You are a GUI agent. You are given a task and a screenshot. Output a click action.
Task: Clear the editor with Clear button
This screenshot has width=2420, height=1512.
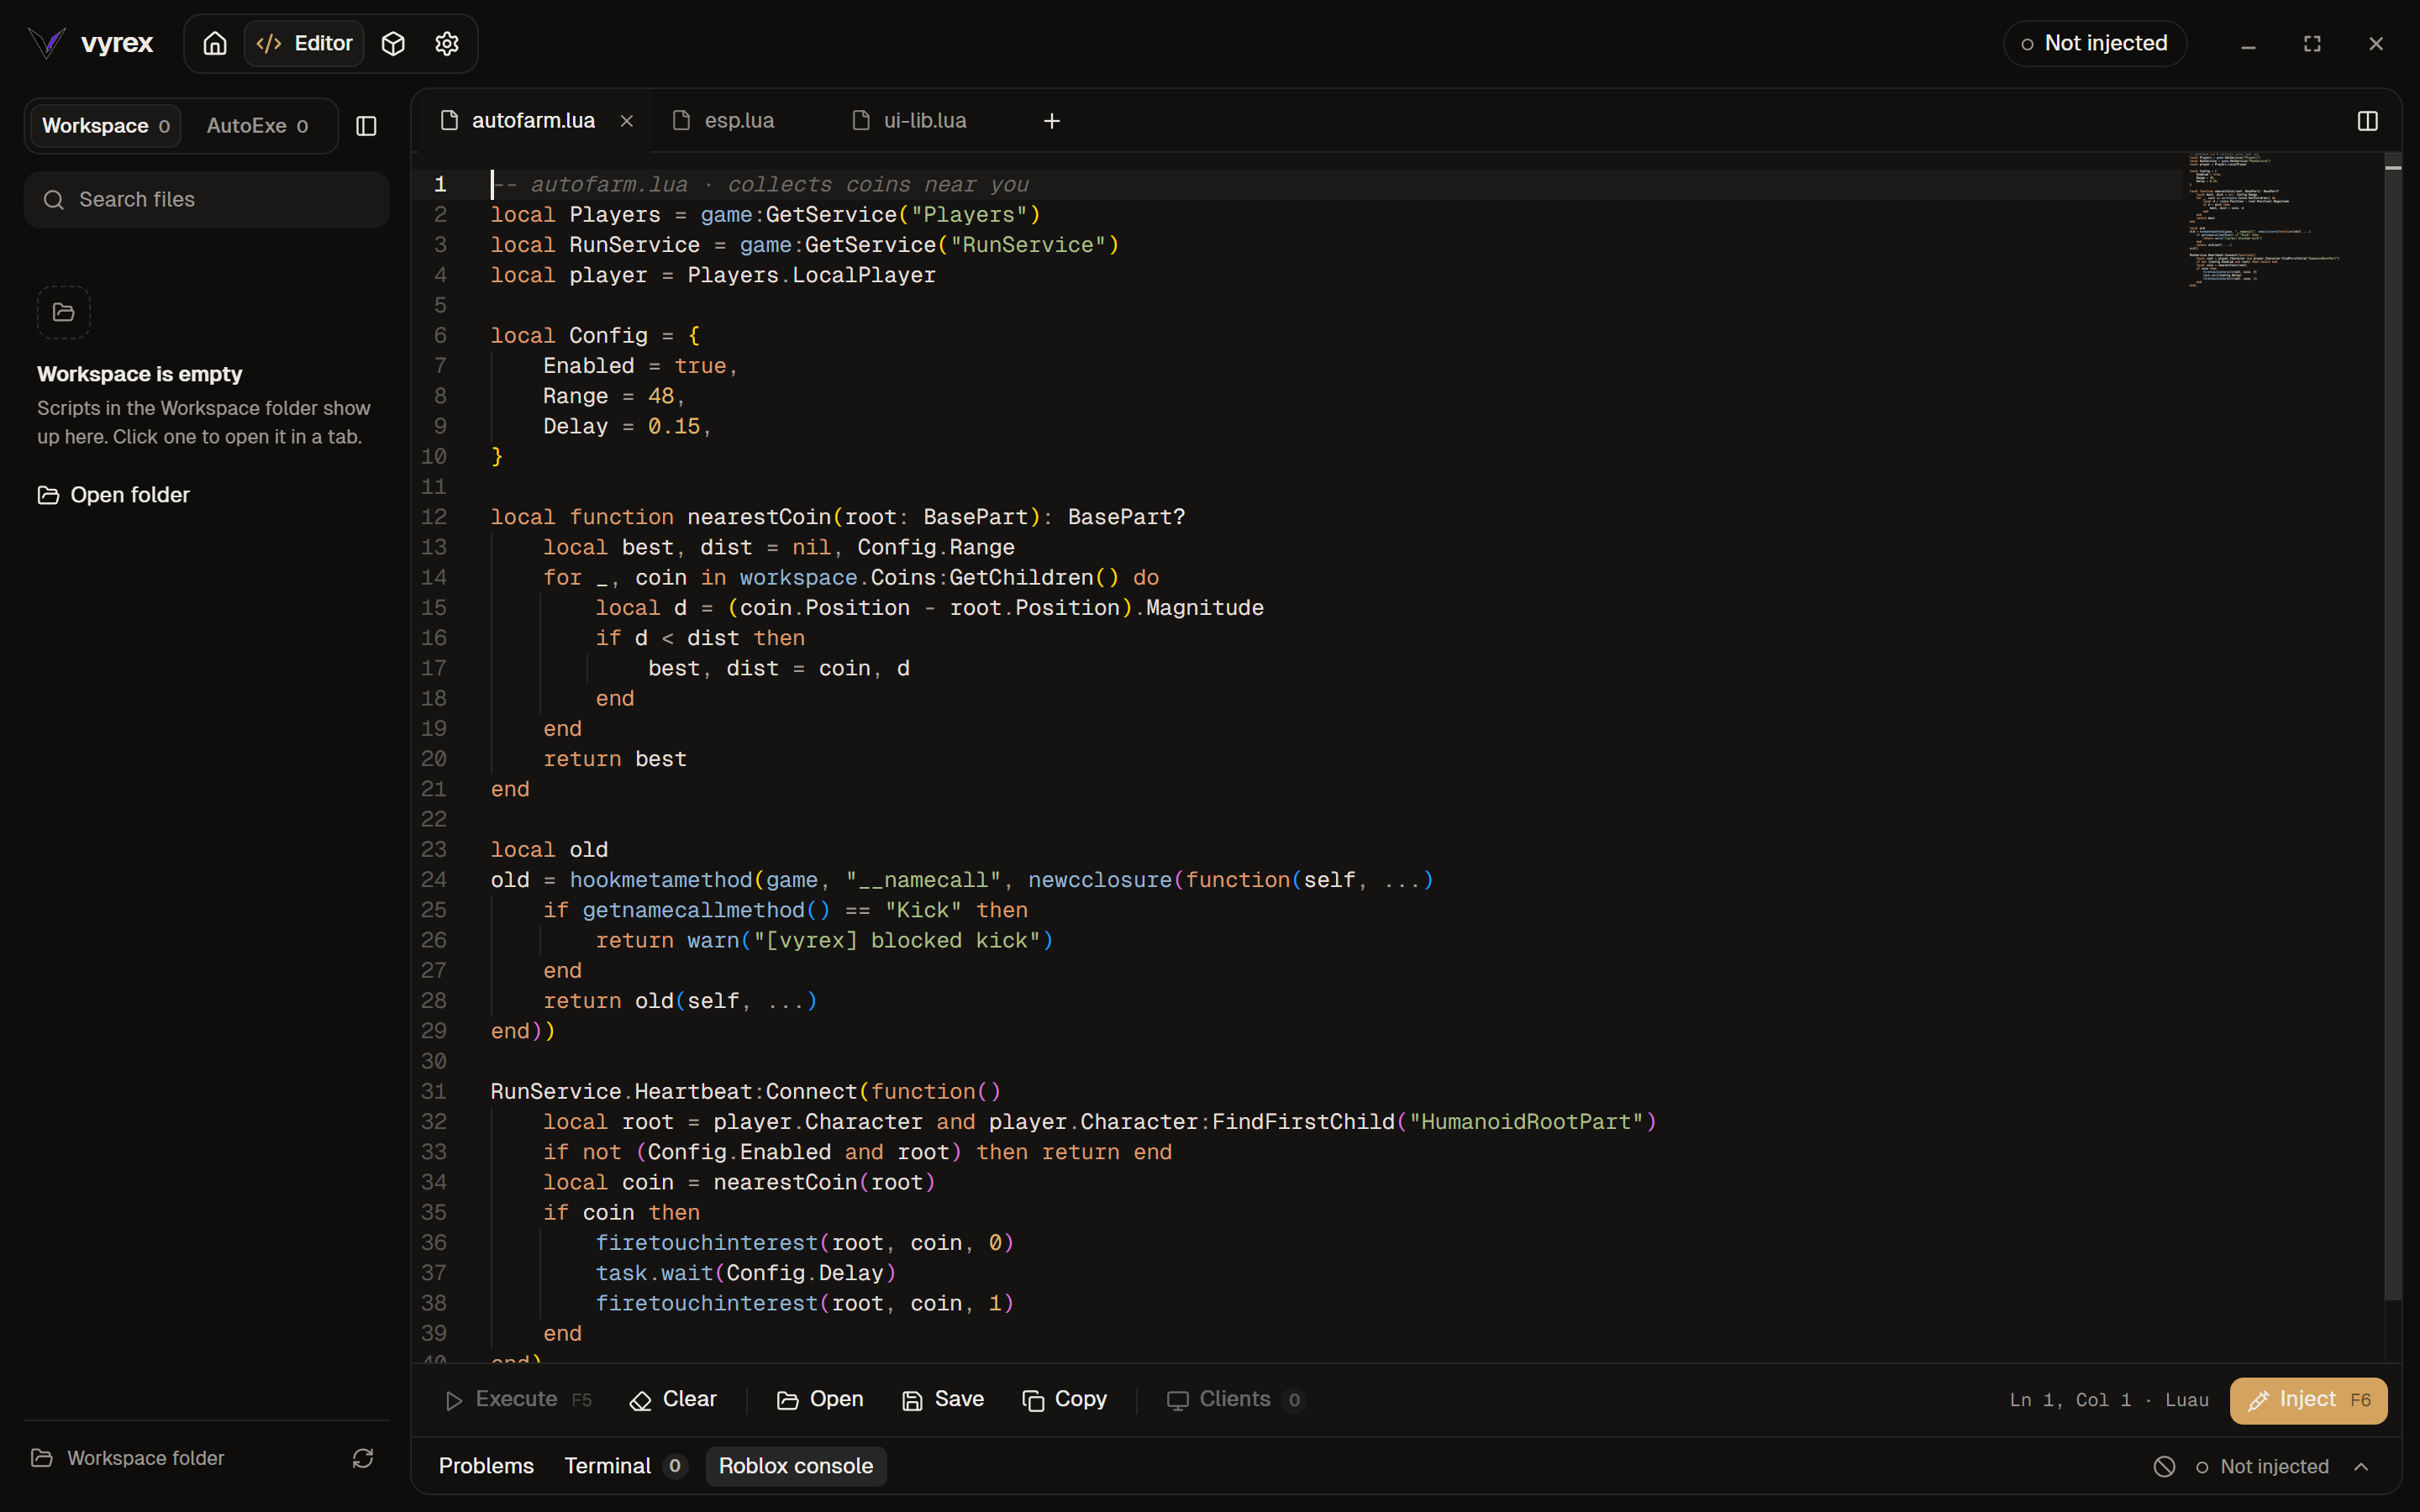(x=673, y=1400)
